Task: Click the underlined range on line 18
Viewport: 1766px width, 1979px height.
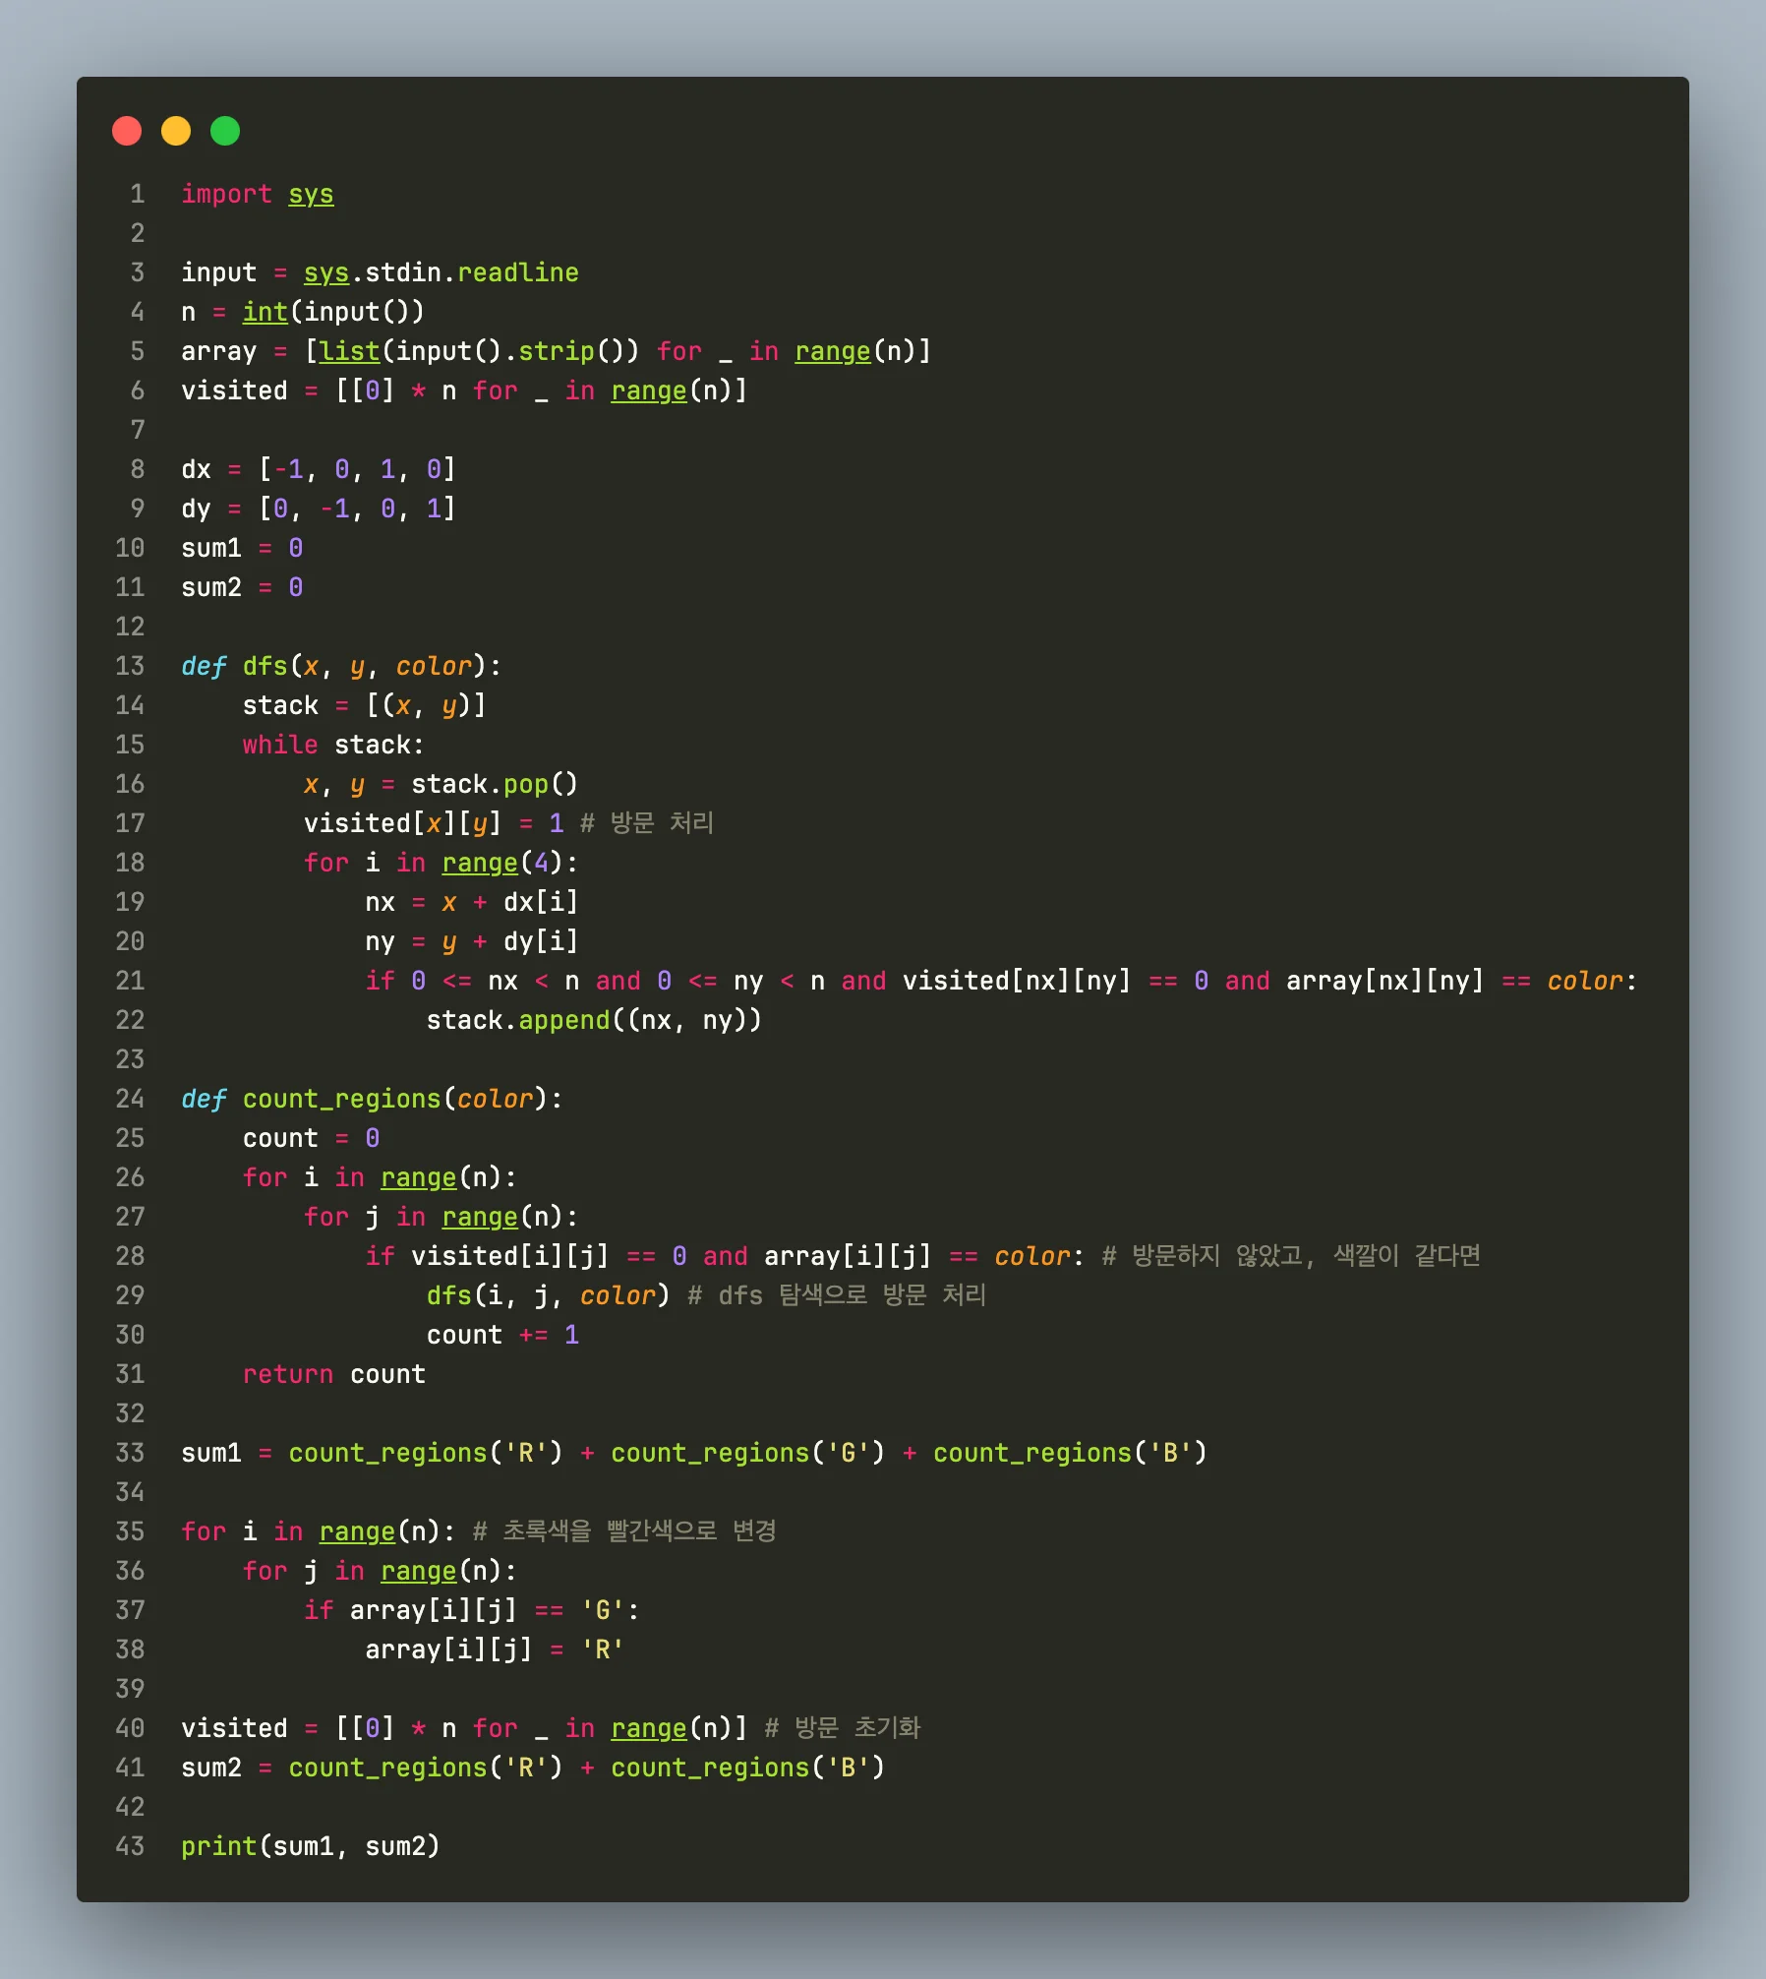Action: tap(479, 863)
